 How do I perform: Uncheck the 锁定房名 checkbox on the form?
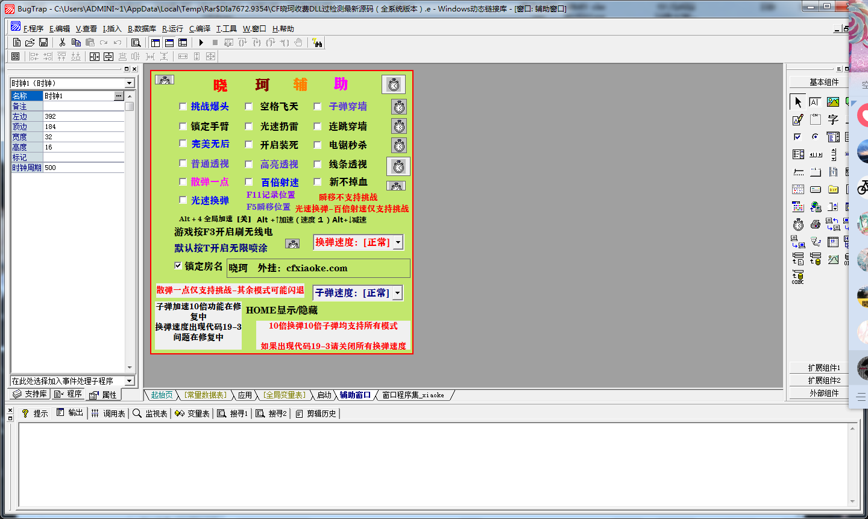pos(178,265)
